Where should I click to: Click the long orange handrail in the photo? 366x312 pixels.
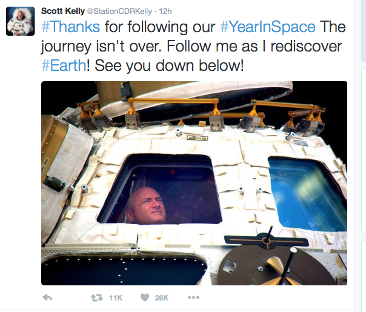point(173,101)
